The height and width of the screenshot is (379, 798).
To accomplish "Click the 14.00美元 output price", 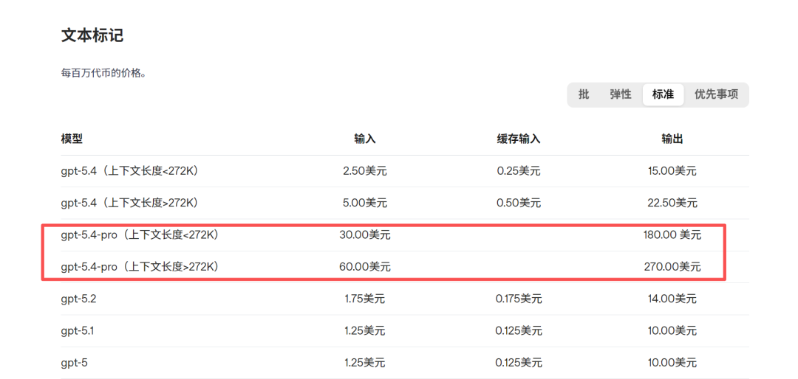I will (x=672, y=299).
